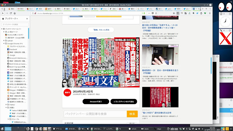The image size is (233, 131).
Task: Click the orange 検索 button
Action: [x=132, y=114]
